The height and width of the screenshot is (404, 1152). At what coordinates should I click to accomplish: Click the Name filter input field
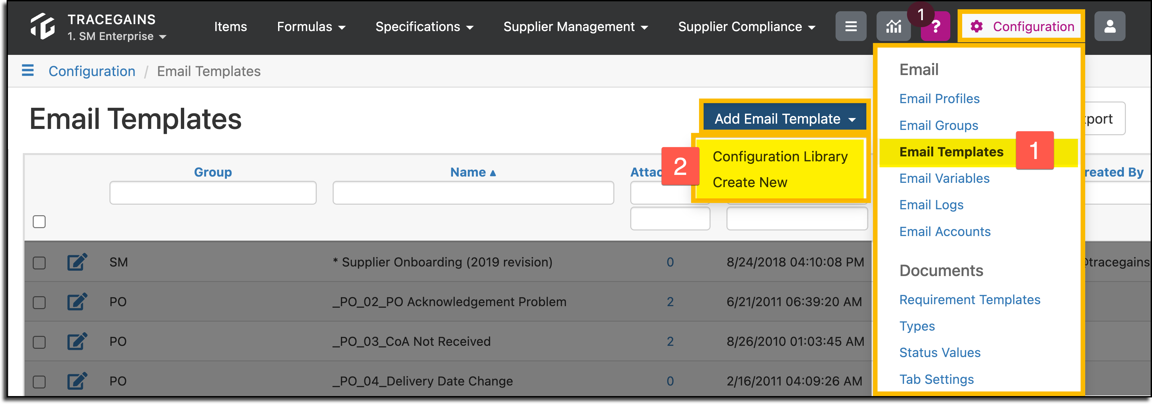pyautogui.click(x=473, y=193)
